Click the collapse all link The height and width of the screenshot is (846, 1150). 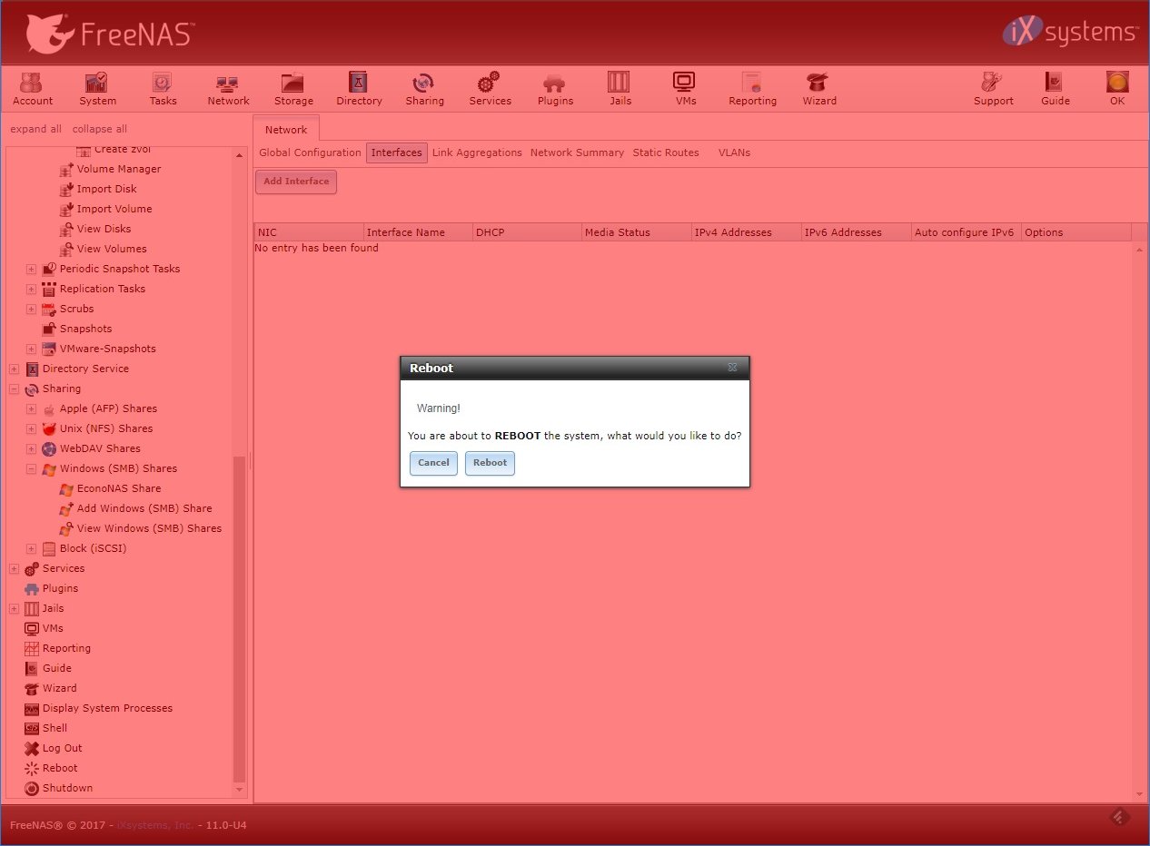[100, 129]
